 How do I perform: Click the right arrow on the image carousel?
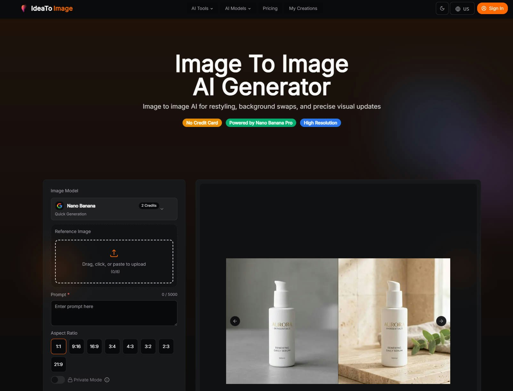pyautogui.click(x=441, y=321)
